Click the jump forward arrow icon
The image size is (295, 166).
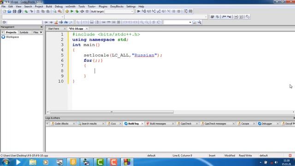click(x=51, y=22)
